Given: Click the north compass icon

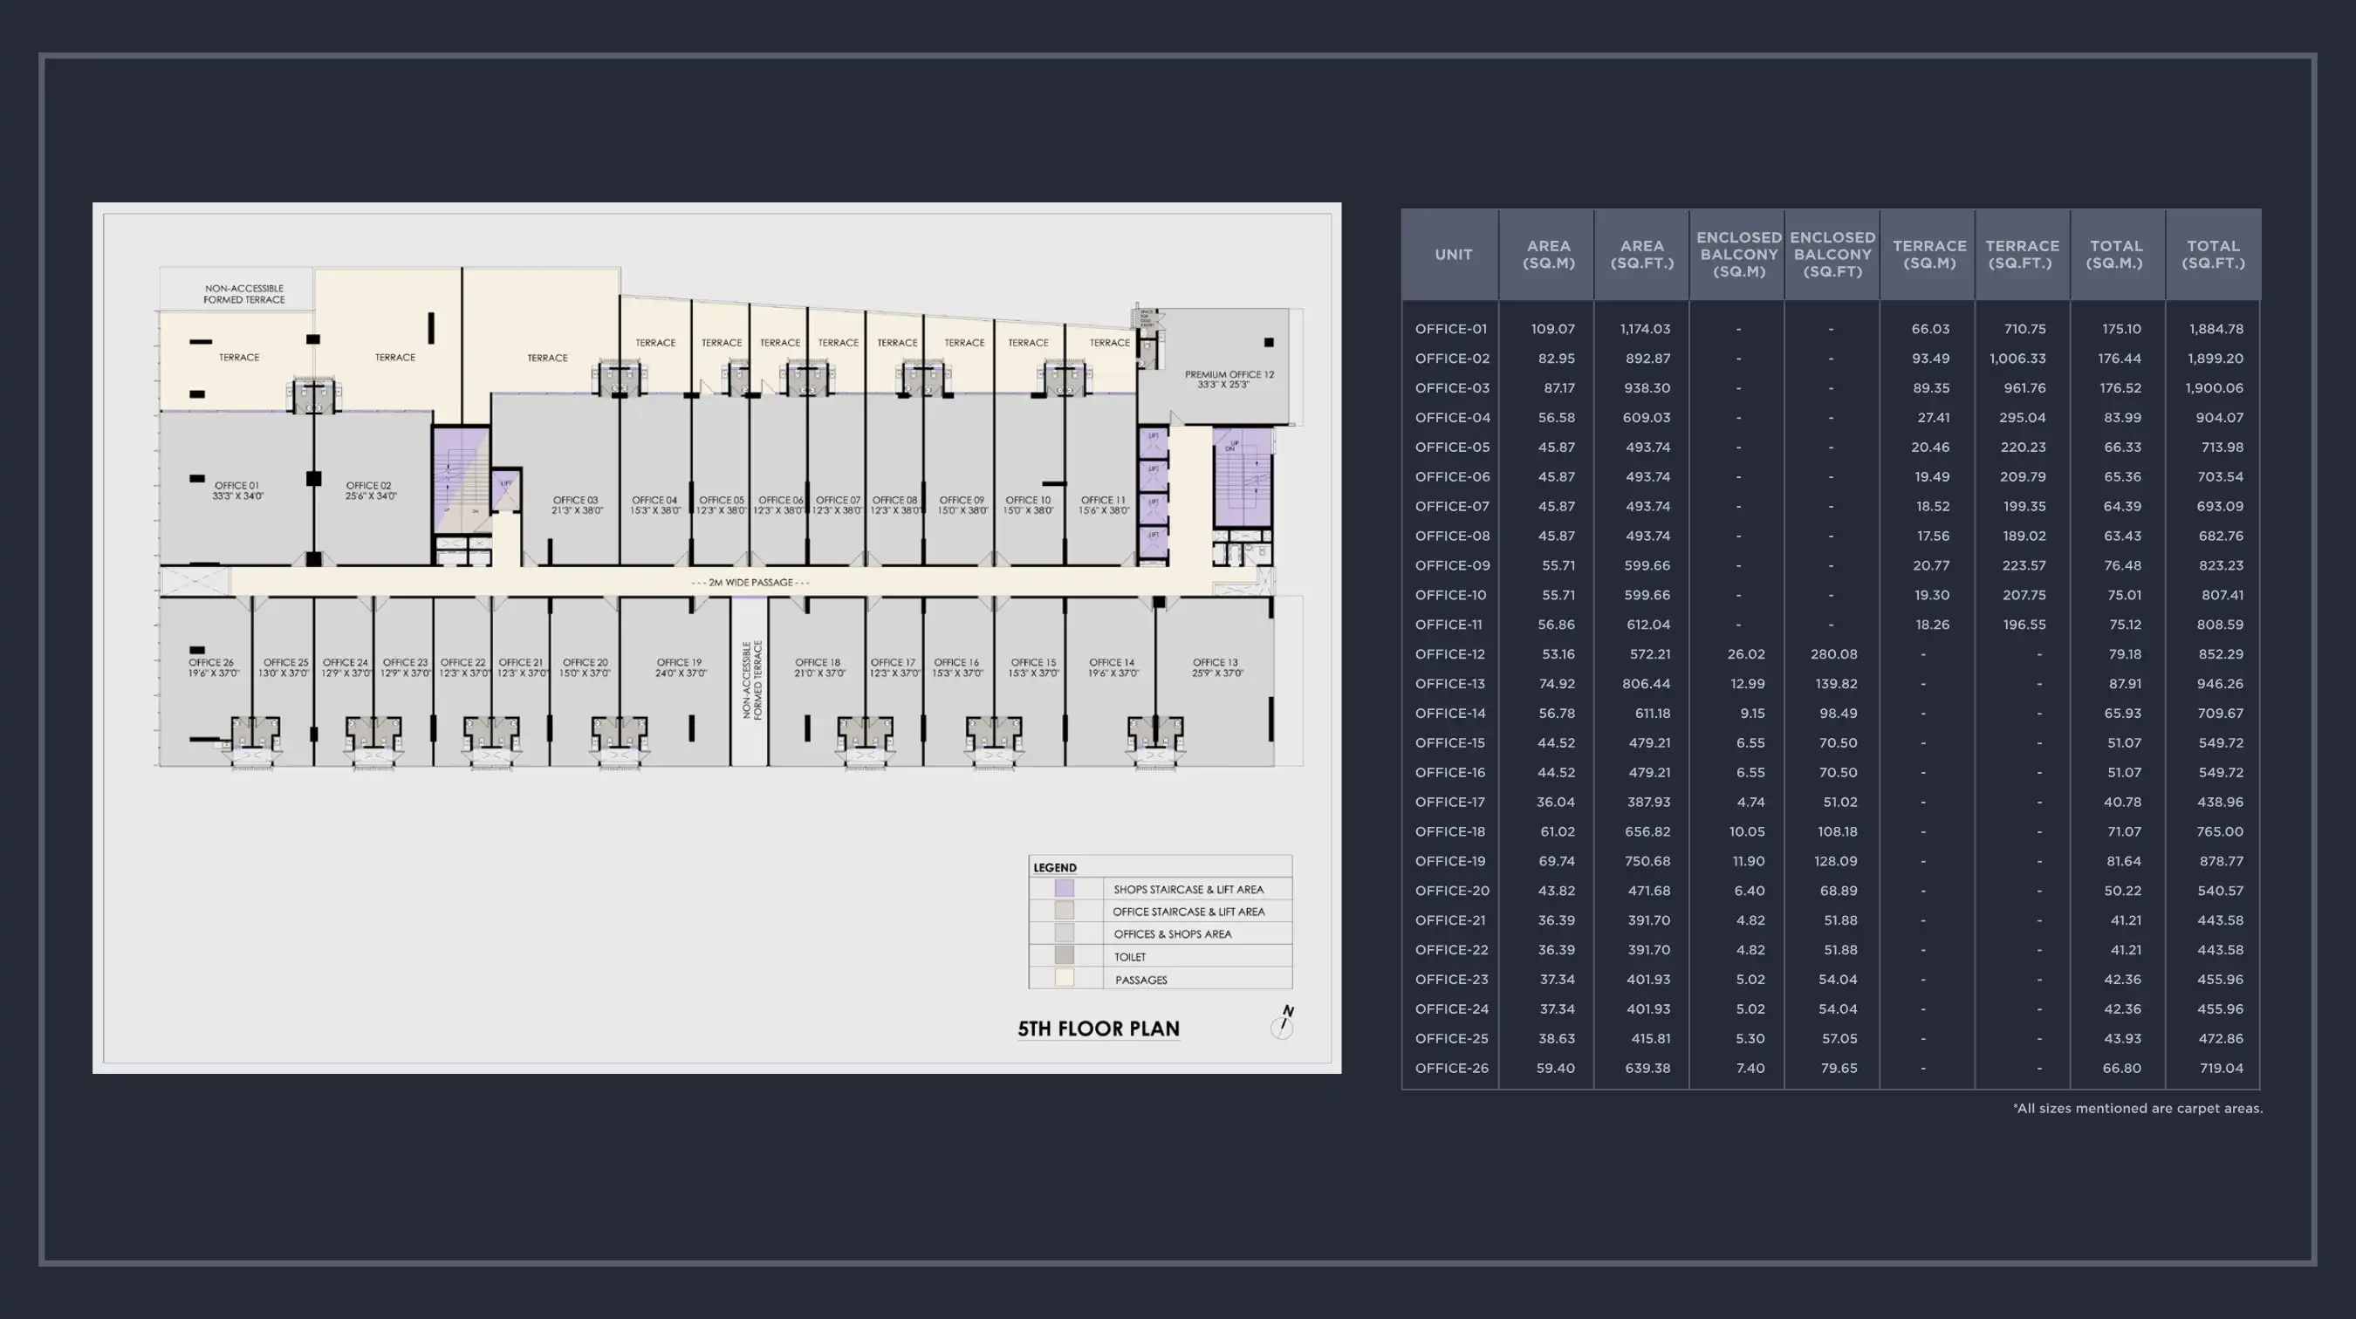Looking at the screenshot, I should click(1284, 1024).
